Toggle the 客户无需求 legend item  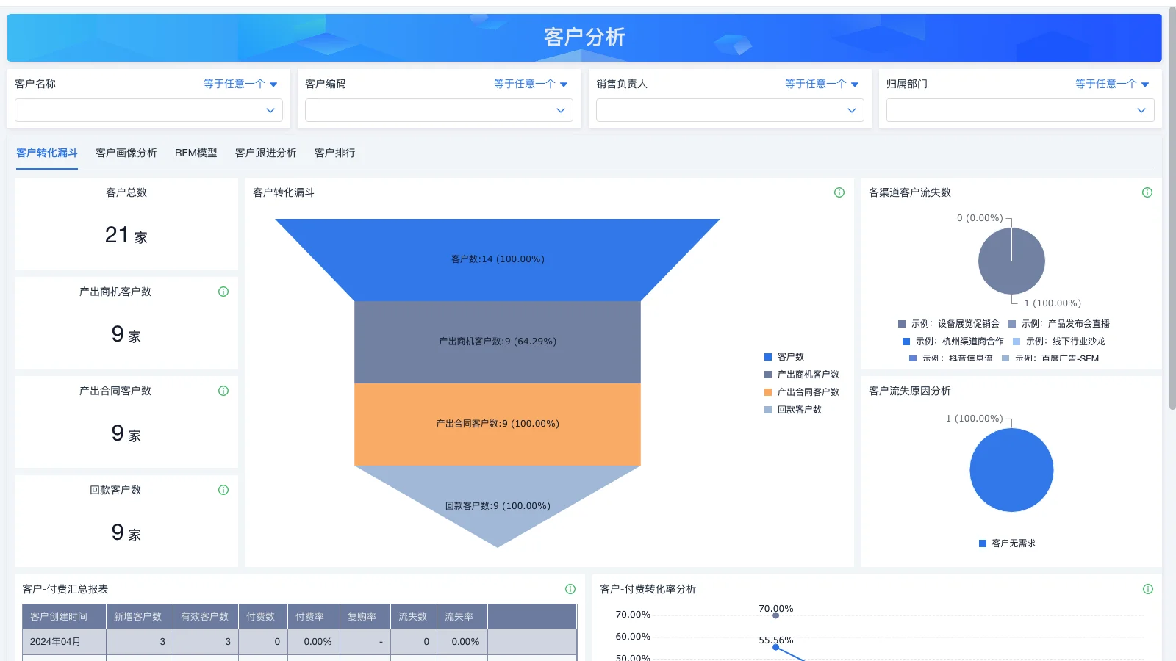tap(1006, 543)
